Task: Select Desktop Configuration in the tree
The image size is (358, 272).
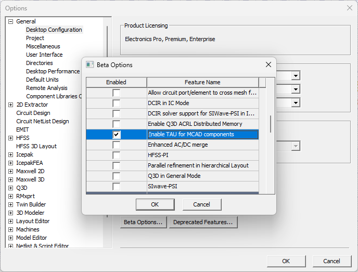Action: [x=54, y=30]
